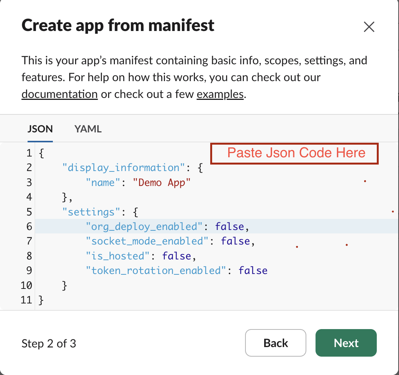Click the "org_deploy_enabled" key
This screenshot has width=399, height=375.
pos(144,227)
